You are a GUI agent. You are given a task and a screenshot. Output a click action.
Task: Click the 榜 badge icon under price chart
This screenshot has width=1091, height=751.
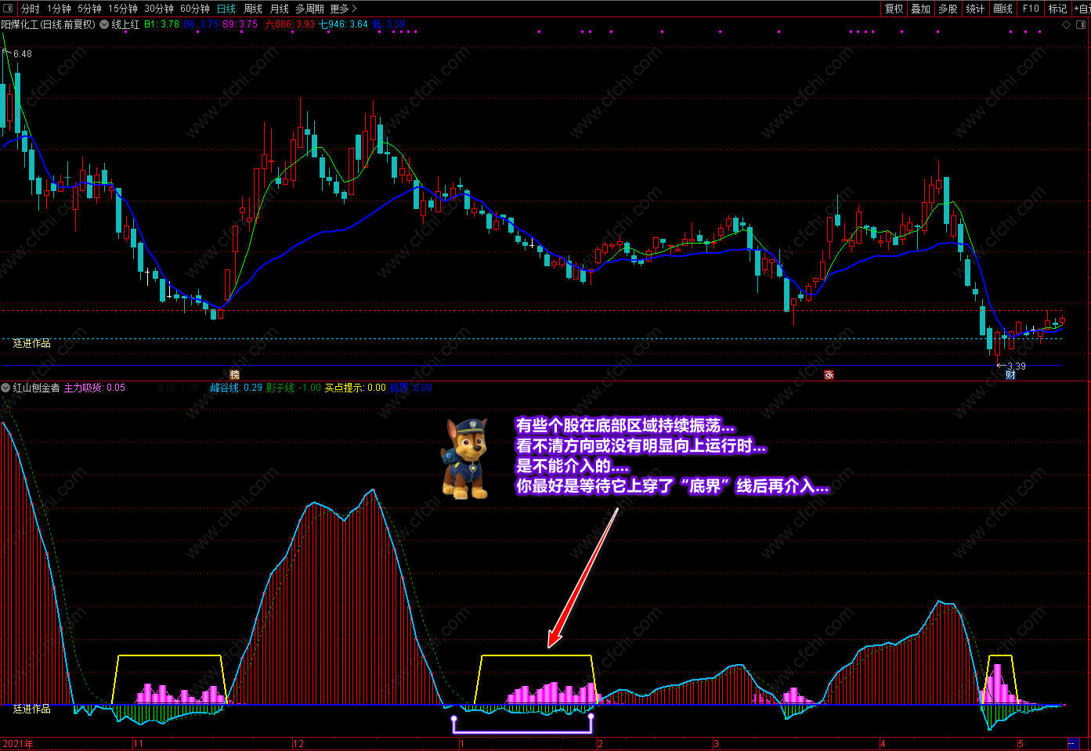[234, 375]
